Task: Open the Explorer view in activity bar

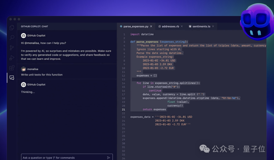Action: click(x=12, y=28)
